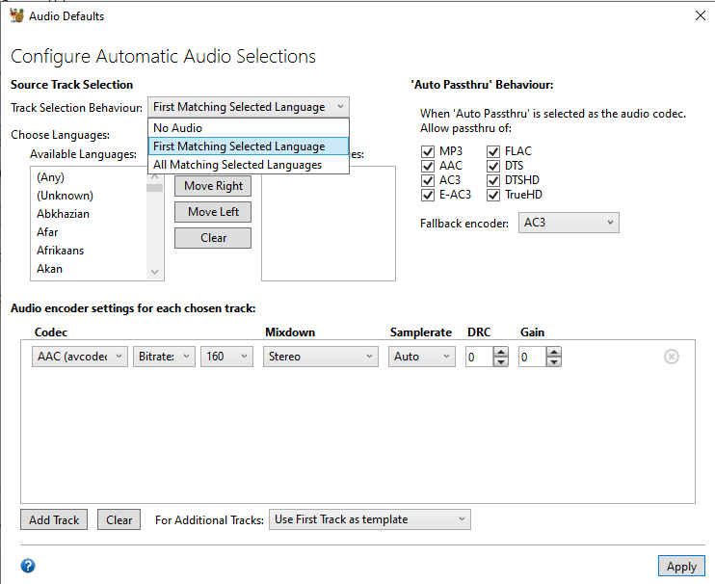Toggle the FLAC passthru checkbox
Screen dimensions: 715x584
pos(493,151)
